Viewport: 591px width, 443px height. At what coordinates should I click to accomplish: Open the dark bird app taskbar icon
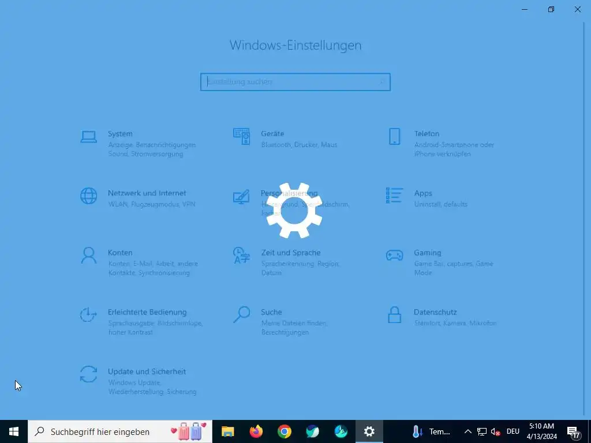pyautogui.click(x=312, y=431)
